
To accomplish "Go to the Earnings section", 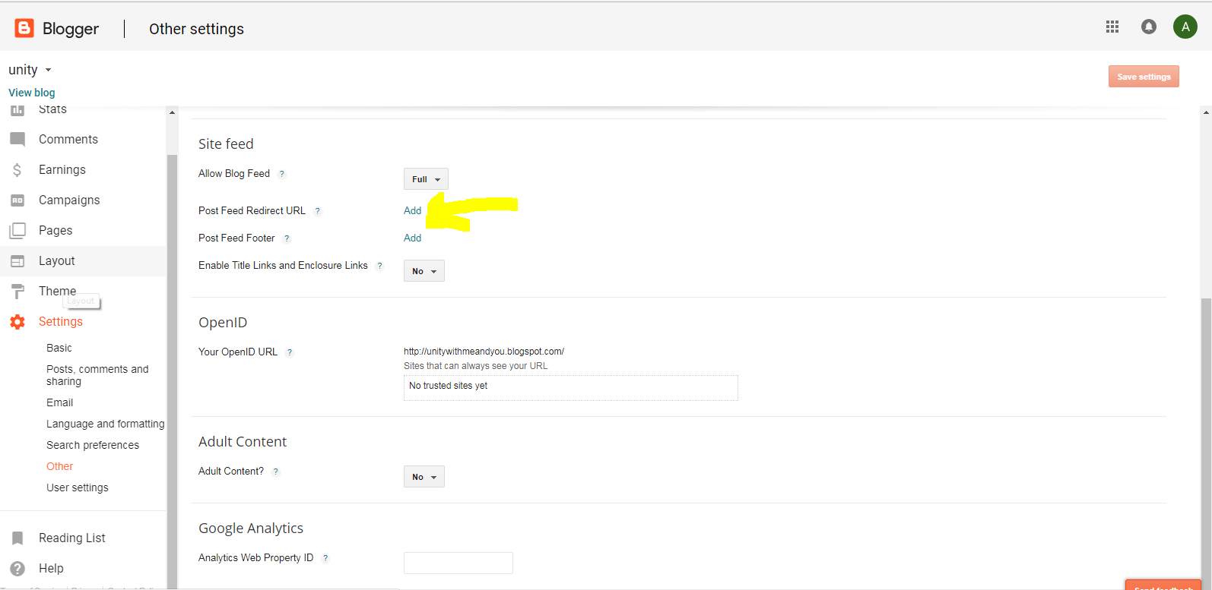I will (x=62, y=169).
